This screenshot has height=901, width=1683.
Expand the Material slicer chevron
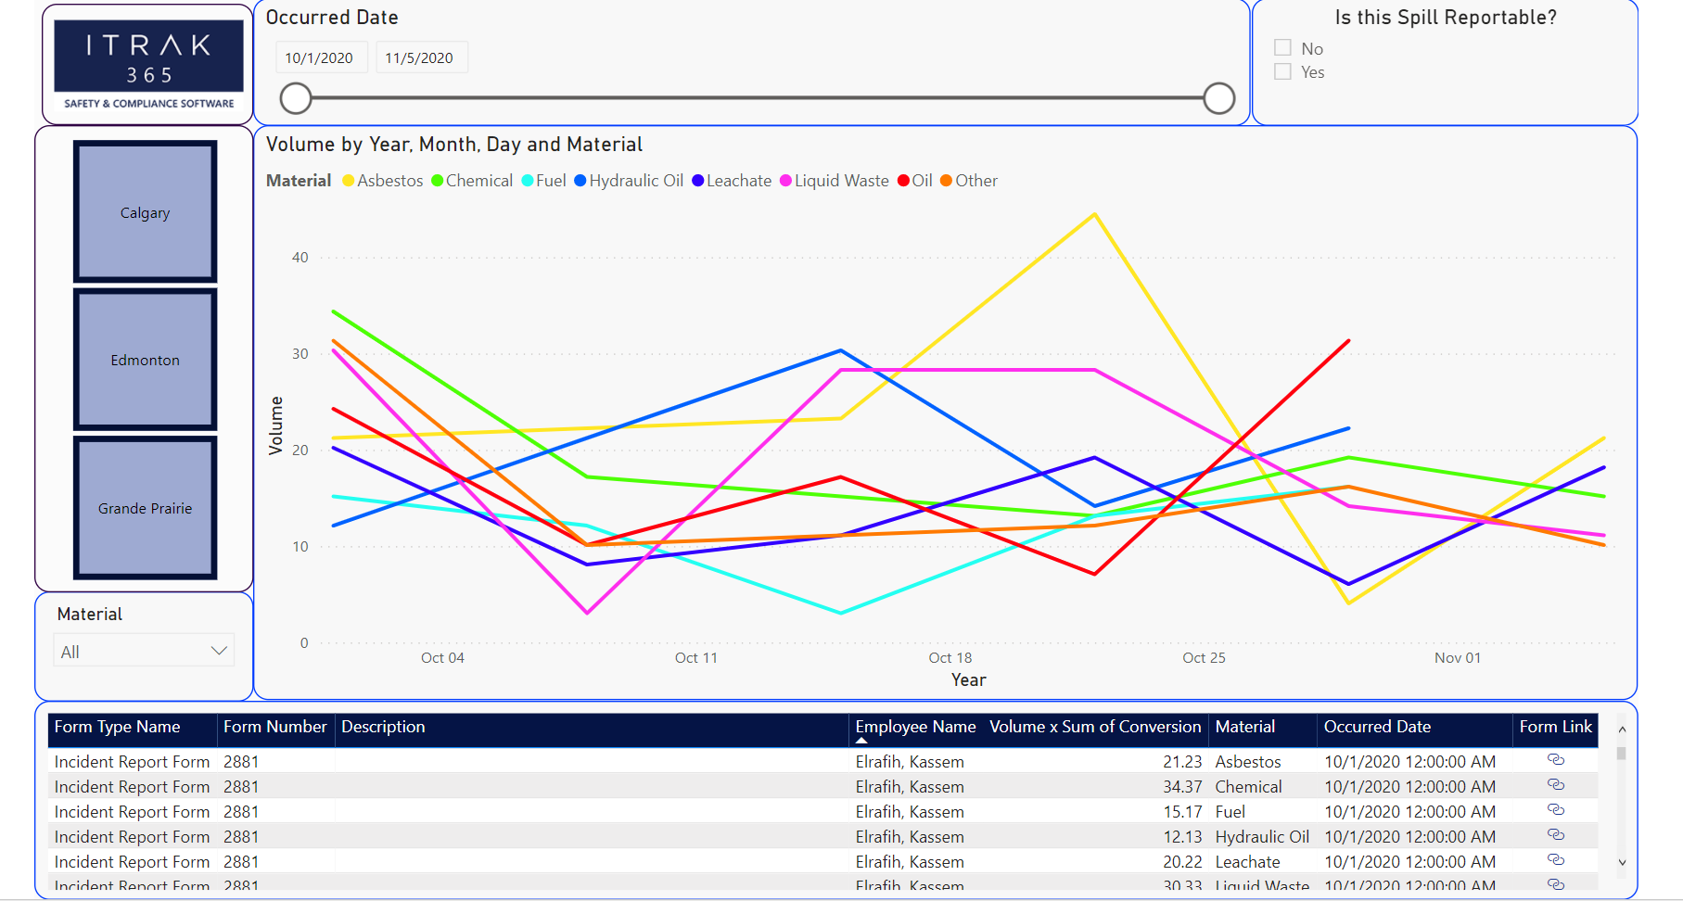click(x=219, y=650)
